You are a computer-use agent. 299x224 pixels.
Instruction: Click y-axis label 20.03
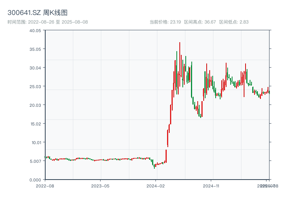click(x=35, y=105)
